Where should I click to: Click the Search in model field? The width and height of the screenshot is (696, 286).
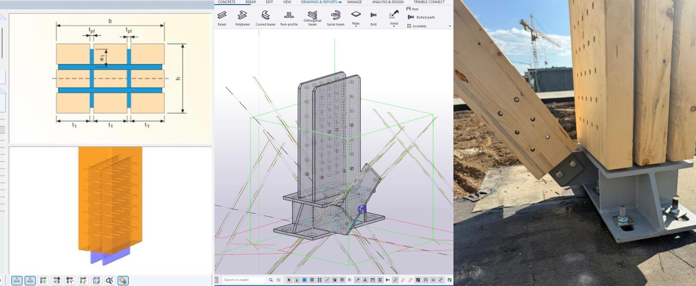(x=244, y=280)
